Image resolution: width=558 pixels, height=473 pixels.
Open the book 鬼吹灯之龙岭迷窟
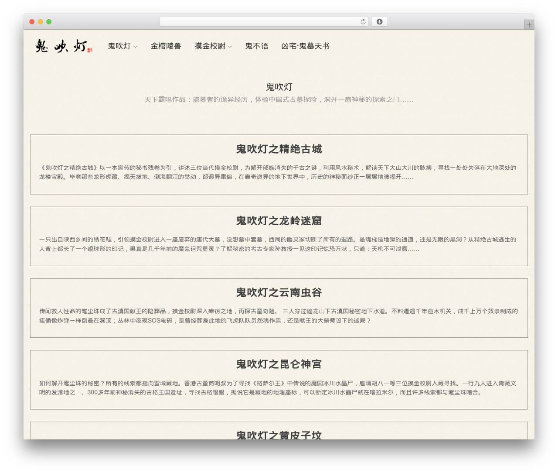tap(279, 221)
